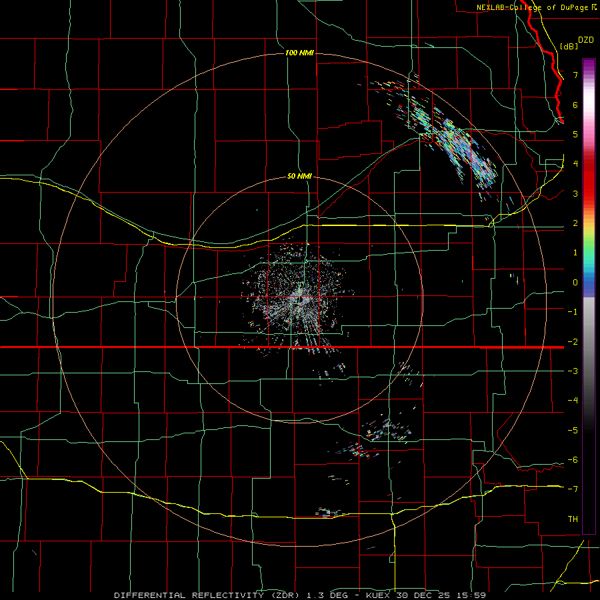Click the TH threshold label on the scale

pyautogui.click(x=573, y=519)
